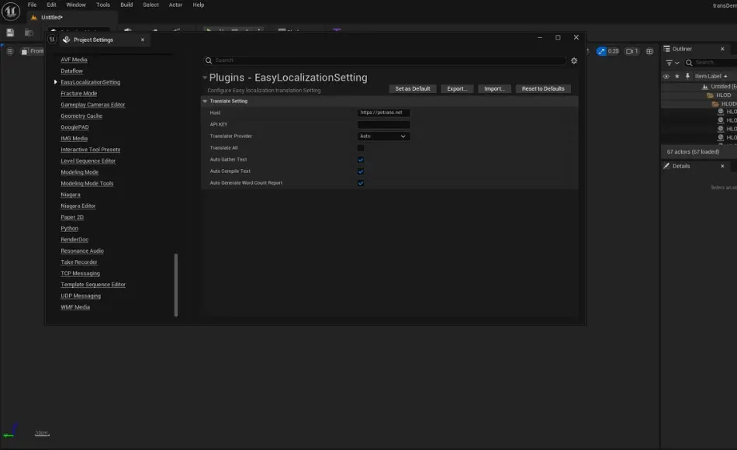Open the content browse folder-search icon
The image size is (737, 450).
click(29, 33)
